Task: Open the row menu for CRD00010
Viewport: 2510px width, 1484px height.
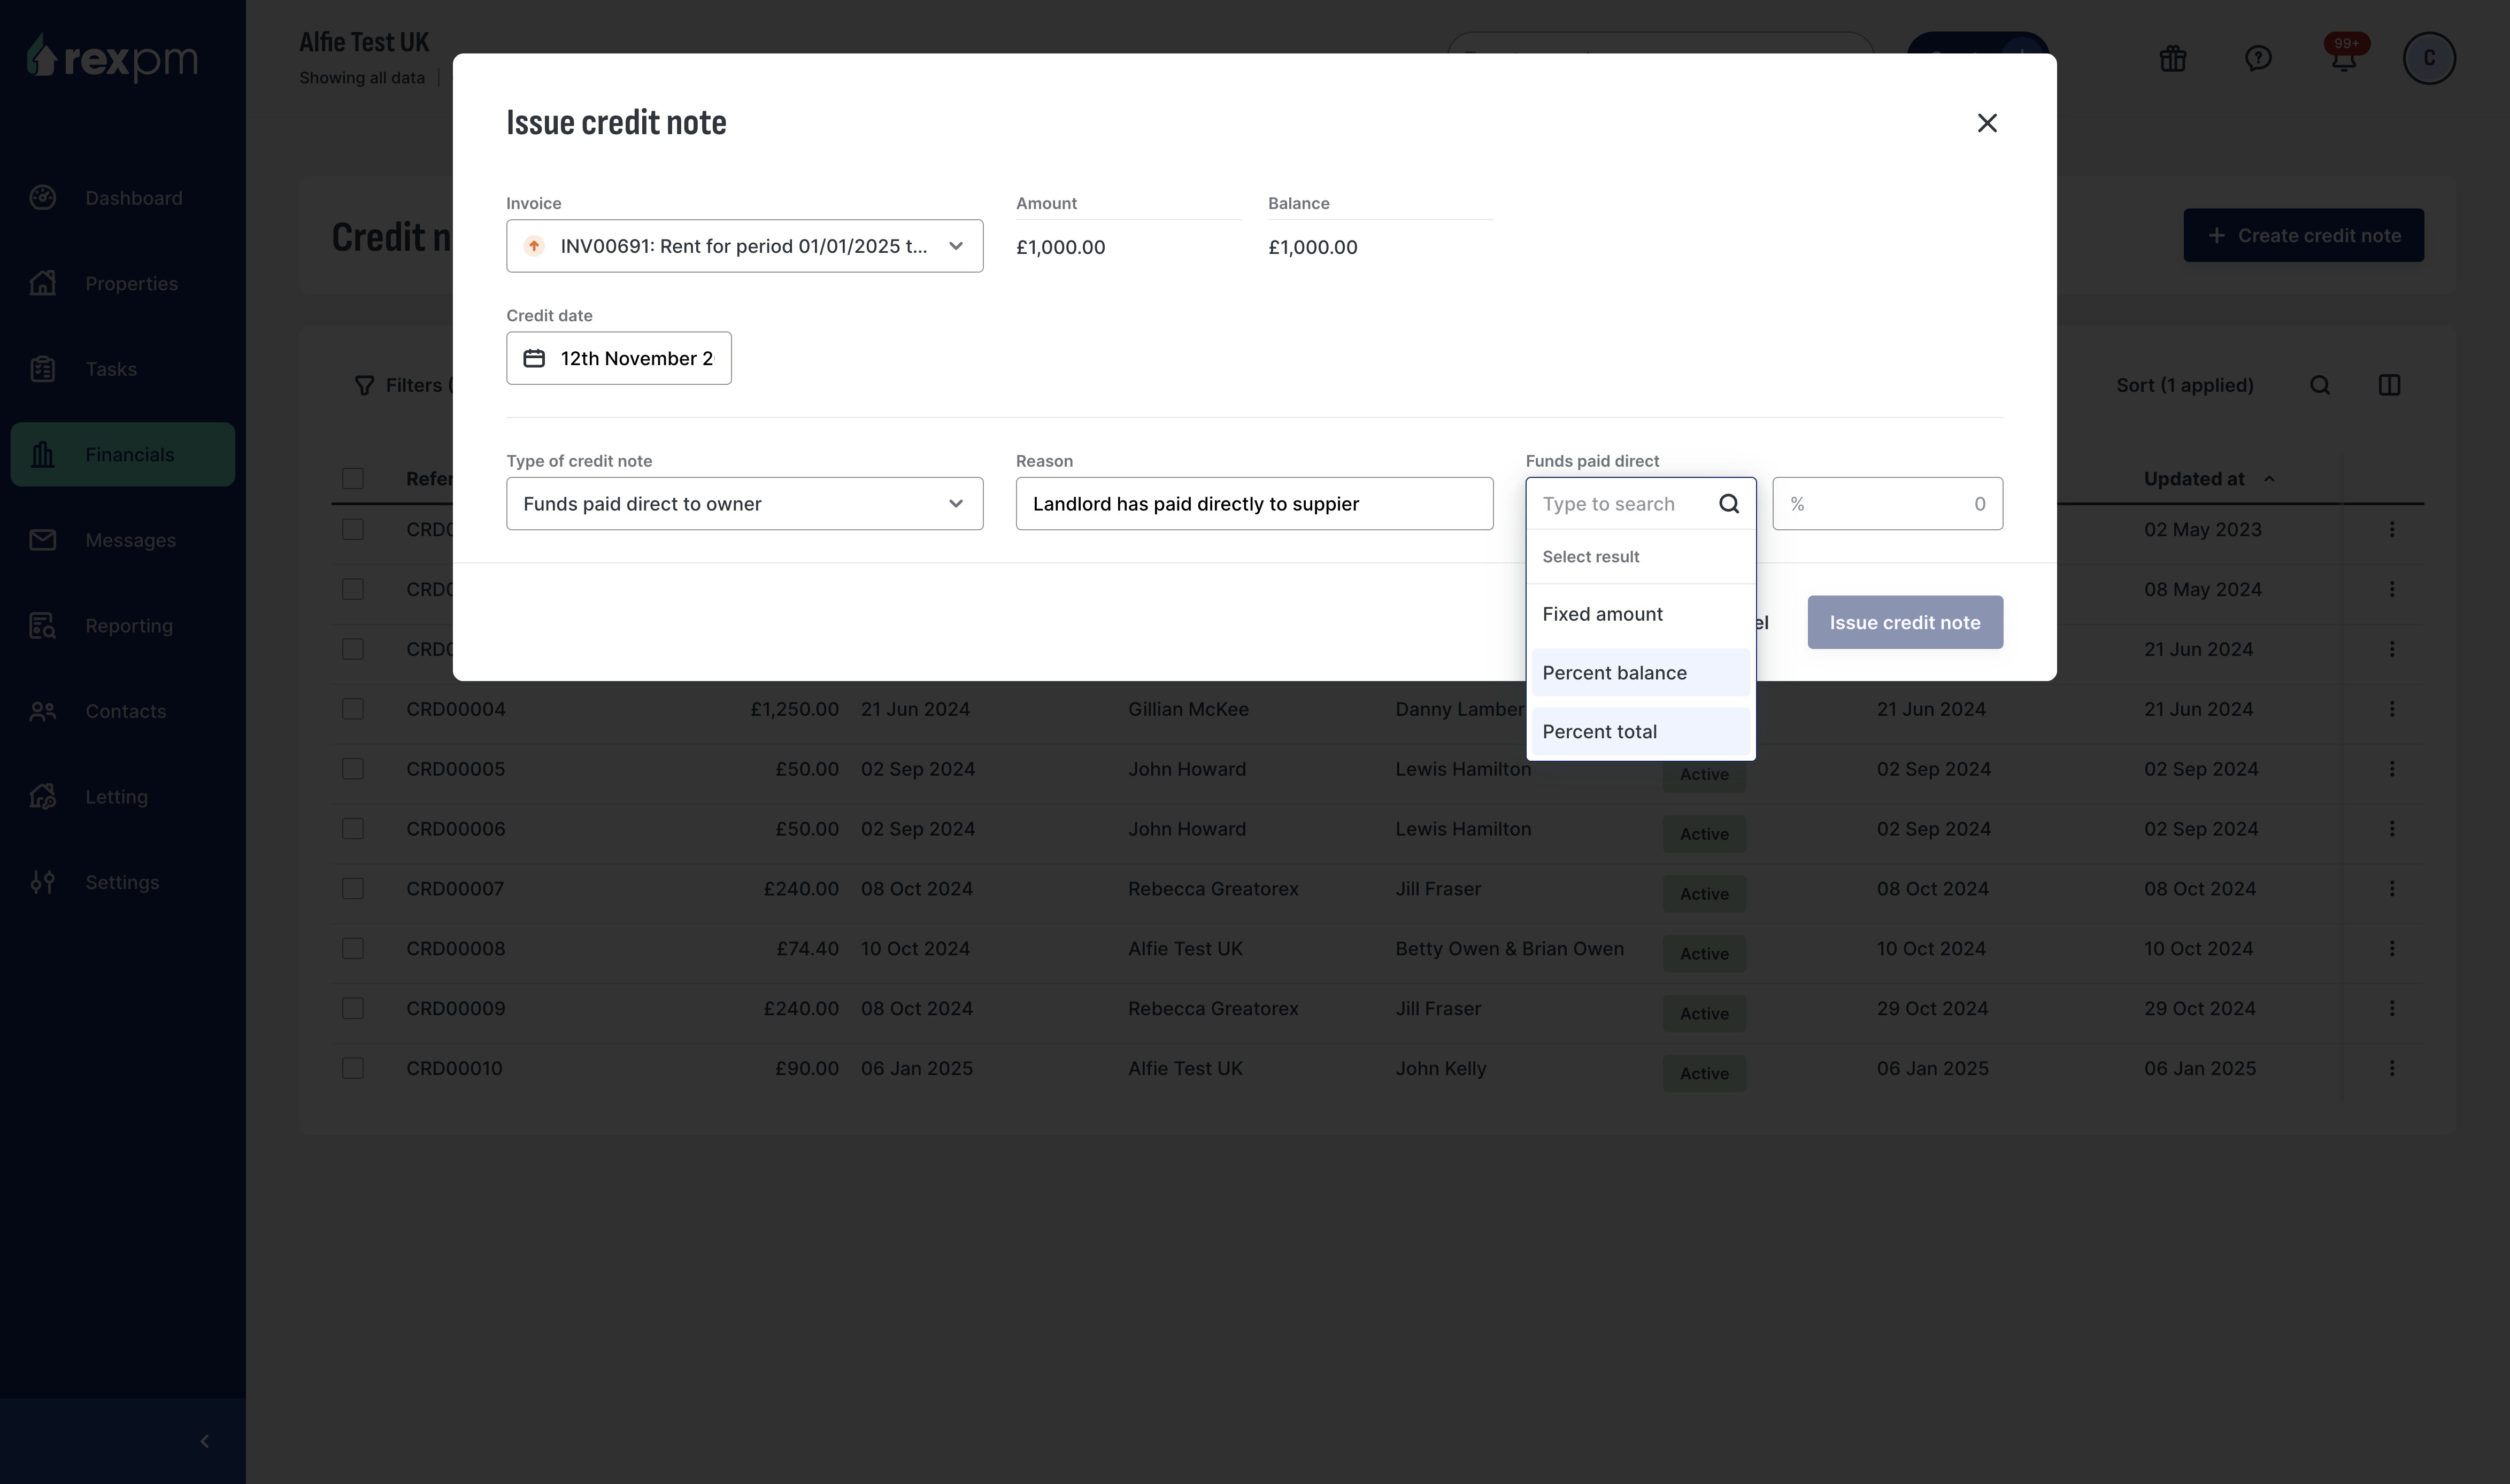Action: (x=2392, y=1069)
